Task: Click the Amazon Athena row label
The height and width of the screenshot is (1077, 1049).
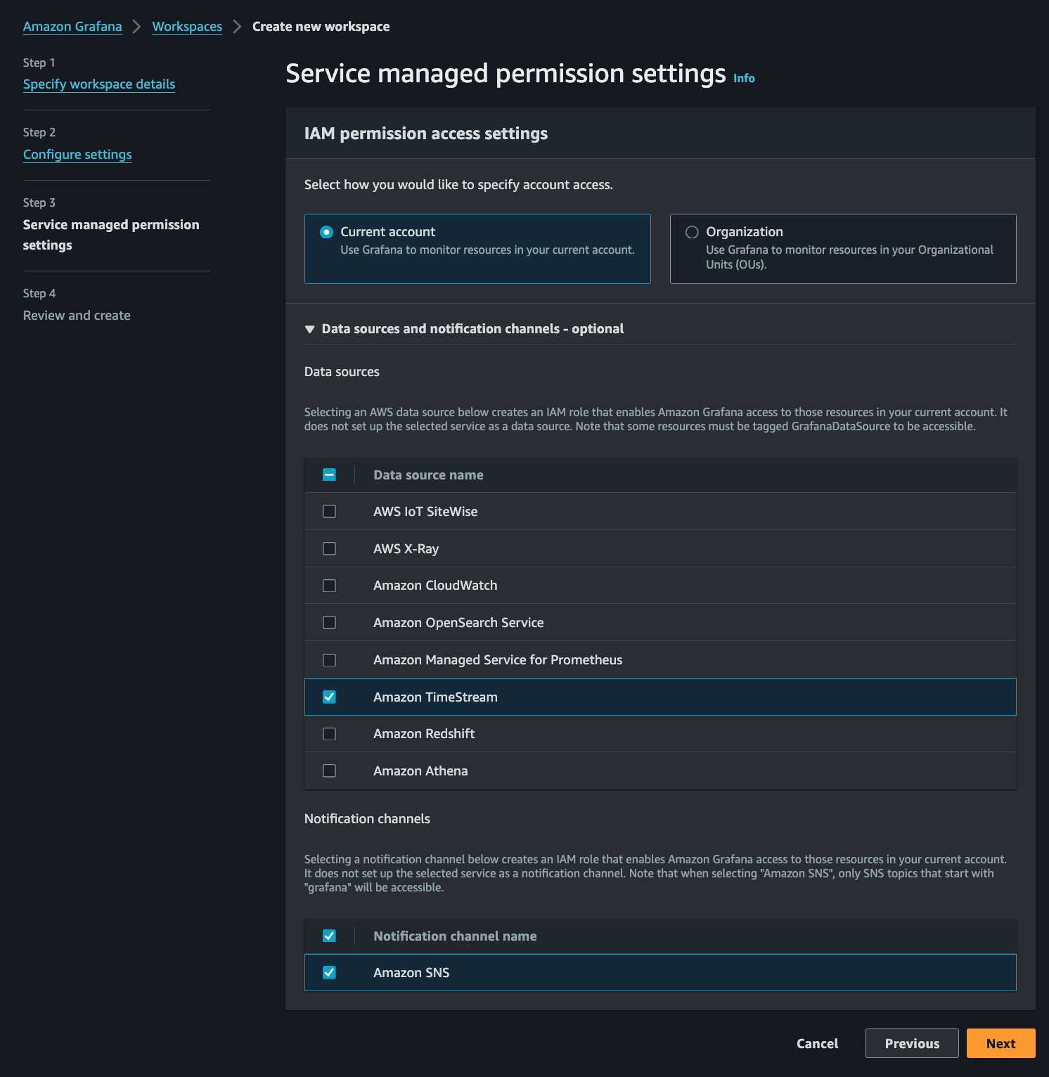Action: pos(420,771)
